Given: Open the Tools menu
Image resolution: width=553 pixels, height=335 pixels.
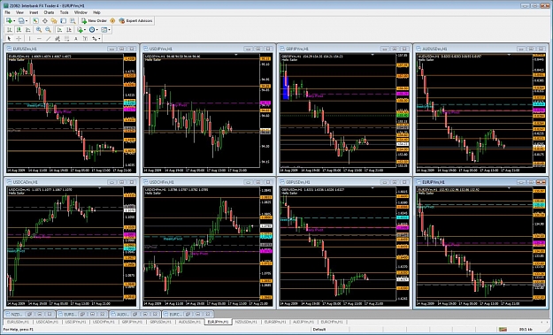Looking at the screenshot, I should point(65,12).
